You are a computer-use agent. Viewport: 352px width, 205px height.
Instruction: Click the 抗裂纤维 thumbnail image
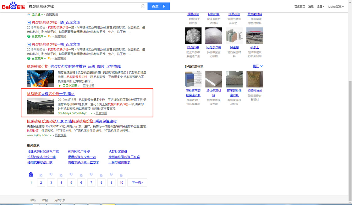coord(193,36)
